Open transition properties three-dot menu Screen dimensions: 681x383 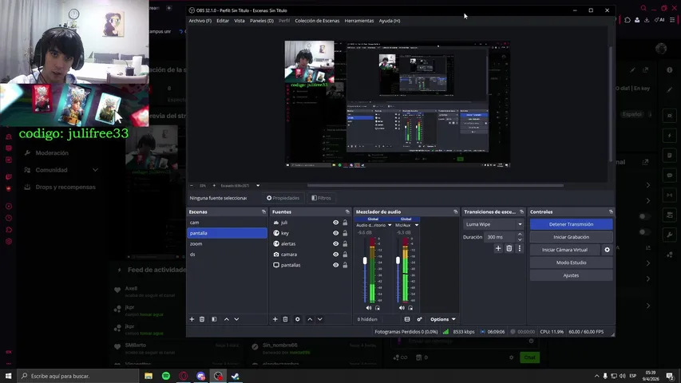(520, 248)
